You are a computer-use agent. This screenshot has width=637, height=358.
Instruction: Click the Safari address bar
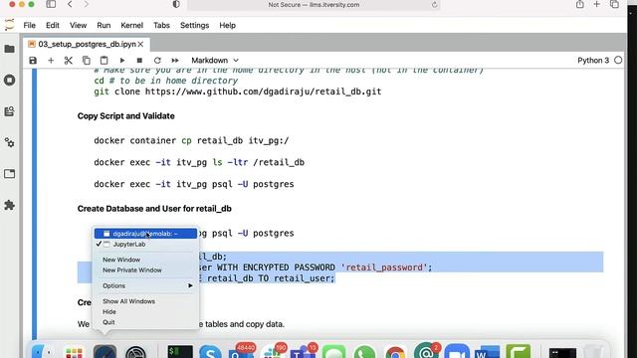point(314,5)
